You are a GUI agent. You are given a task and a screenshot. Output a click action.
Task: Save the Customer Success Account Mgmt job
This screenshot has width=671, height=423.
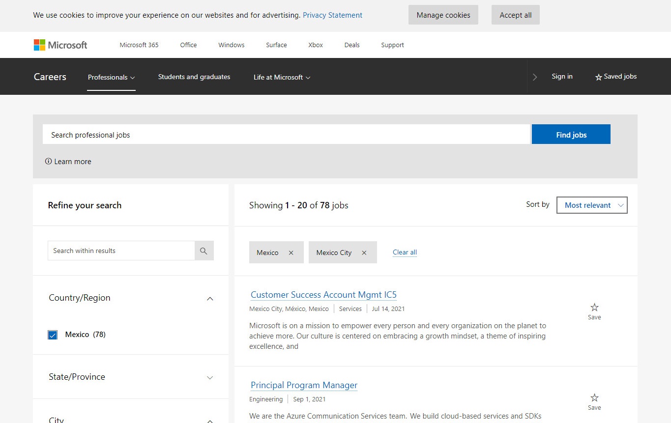(x=594, y=310)
